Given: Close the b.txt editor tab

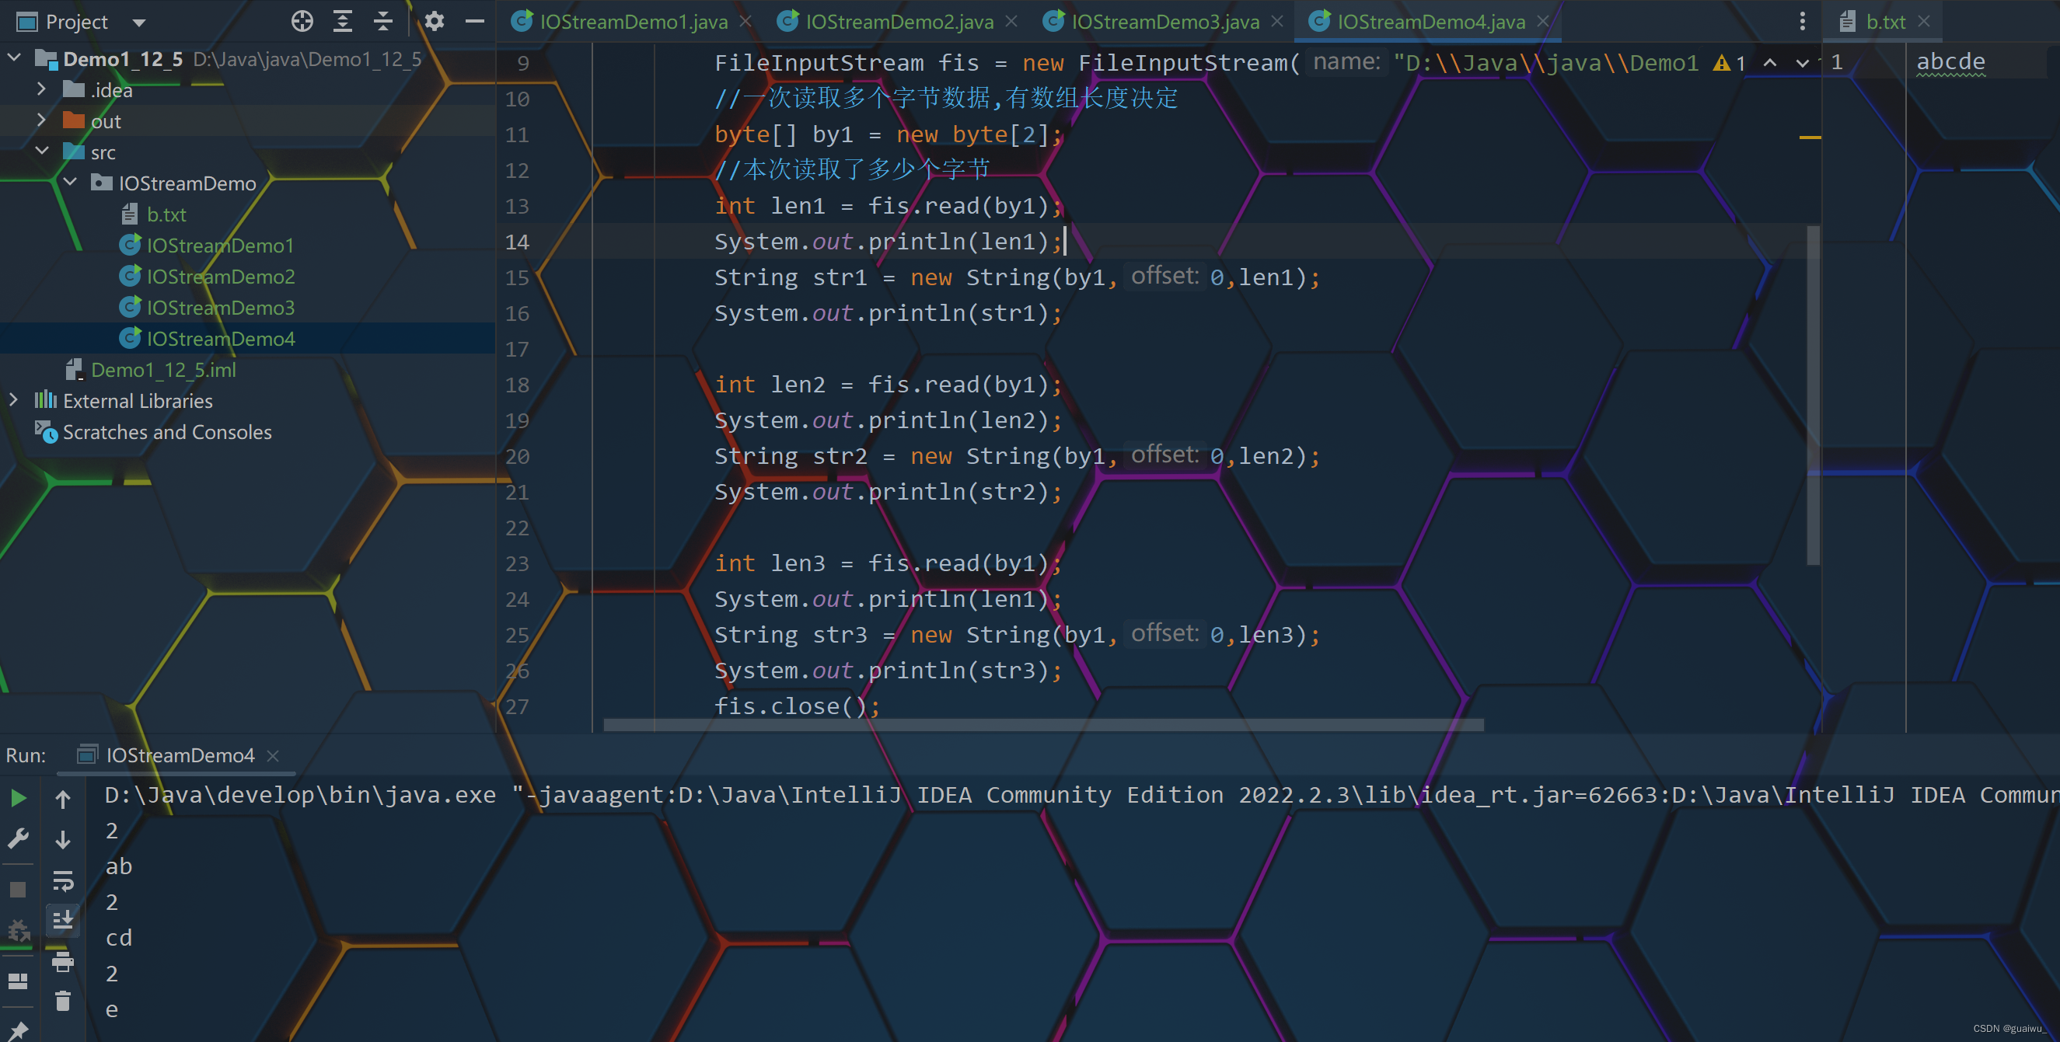Looking at the screenshot, I should pos(1924,22).
